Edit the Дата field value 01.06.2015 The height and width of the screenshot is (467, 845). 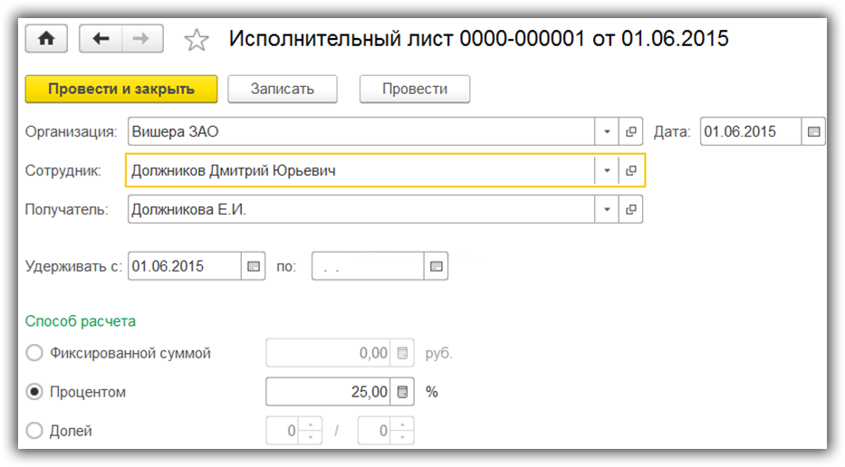click(751, 131)
